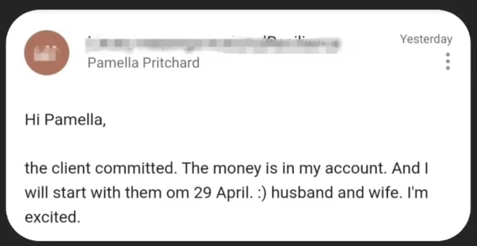Tap the '29 April' date in the message
477x246 pixels.
[222, 192]
